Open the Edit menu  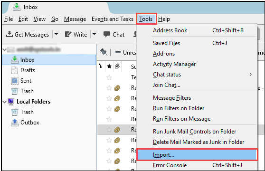[23, 19]
